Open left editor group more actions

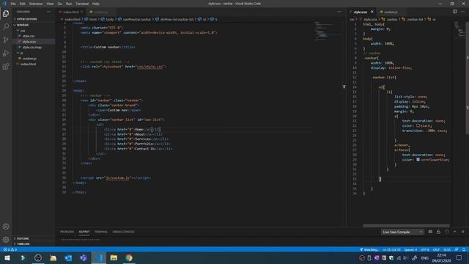click(x=339, y=12)
